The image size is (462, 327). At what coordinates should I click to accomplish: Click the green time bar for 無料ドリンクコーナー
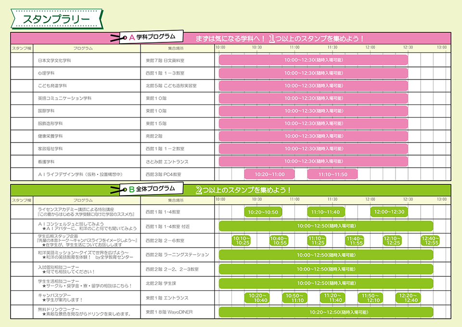[326, 312]
